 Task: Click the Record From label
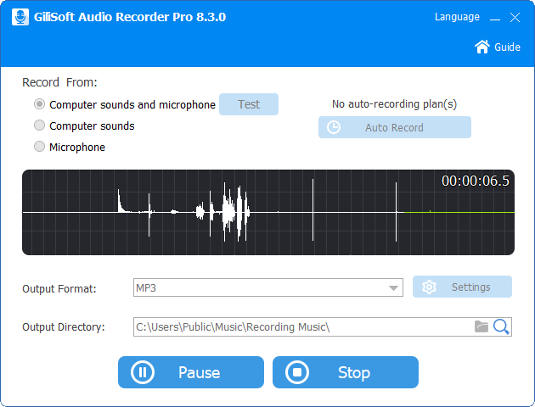tap(59, 82)
